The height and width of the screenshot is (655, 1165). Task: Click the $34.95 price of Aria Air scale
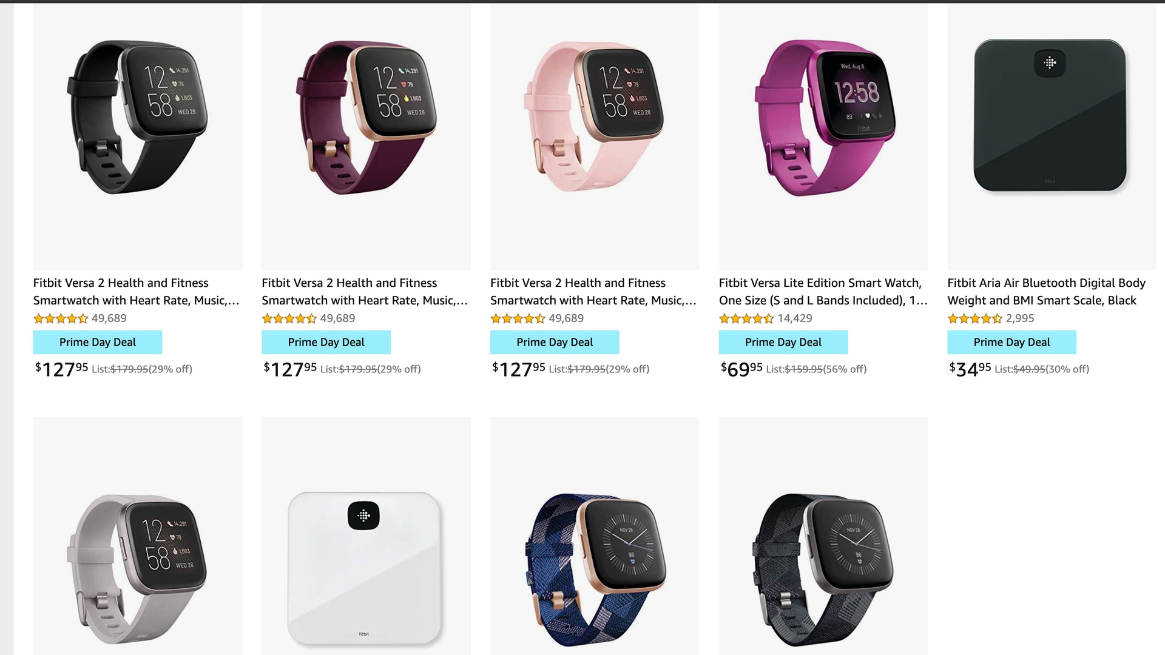(970, 369)
